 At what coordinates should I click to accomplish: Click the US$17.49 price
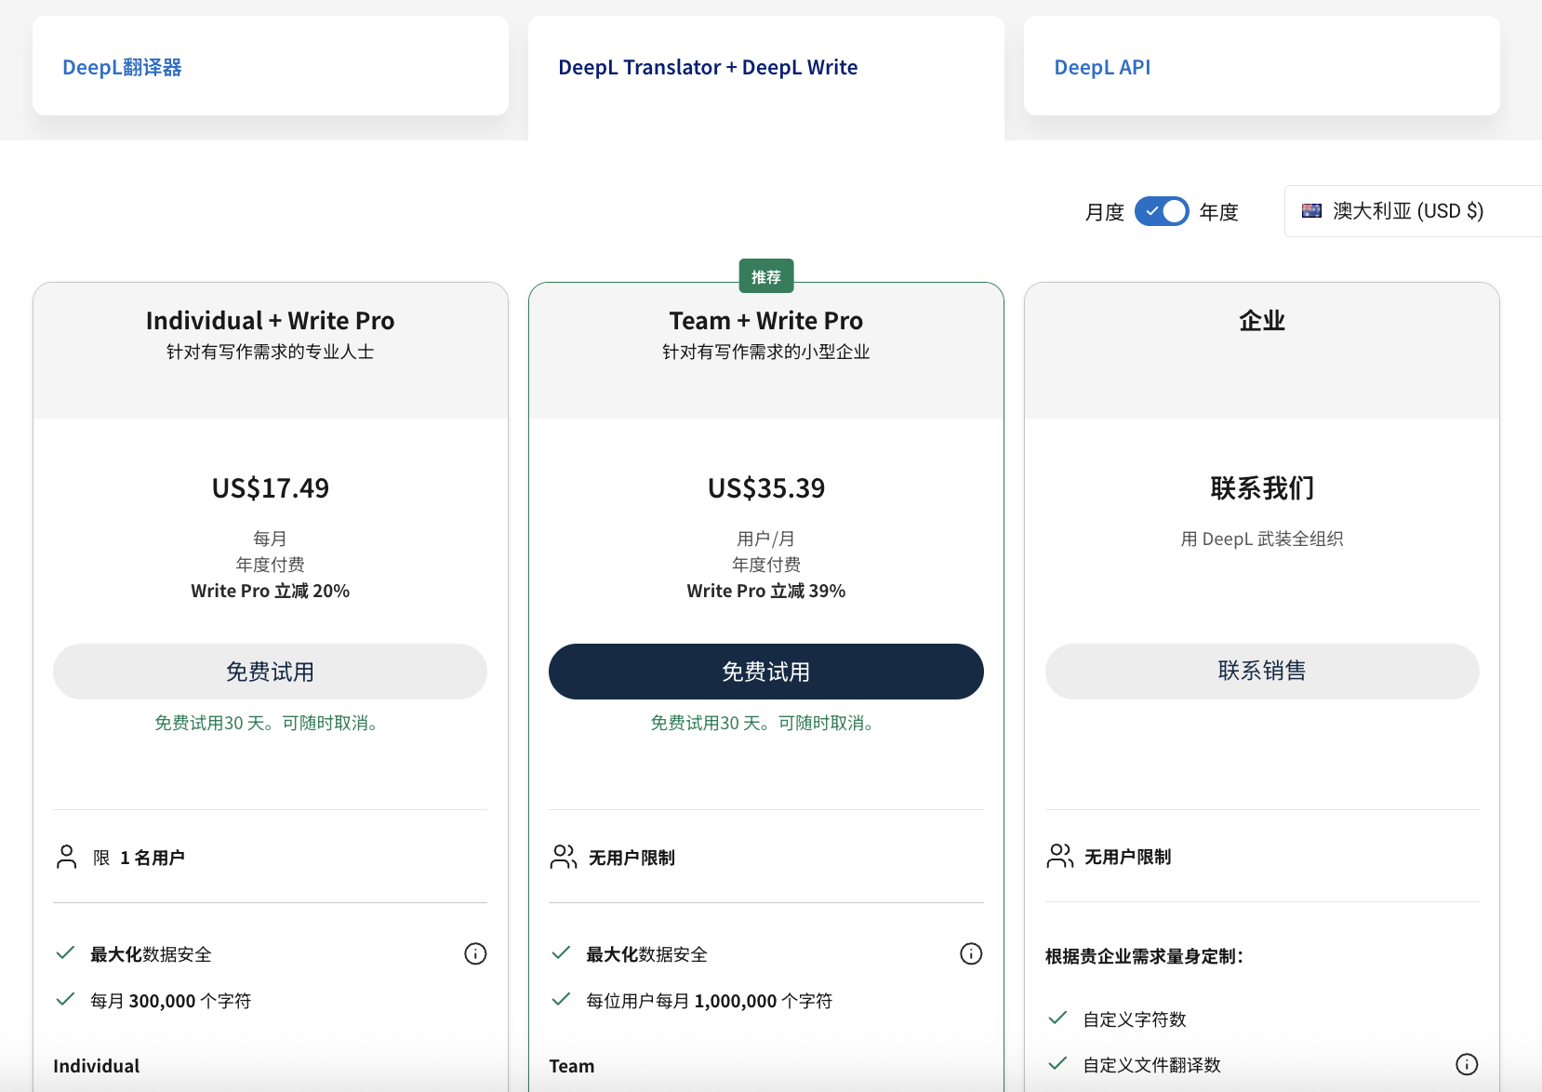click(x=271, y=488)
